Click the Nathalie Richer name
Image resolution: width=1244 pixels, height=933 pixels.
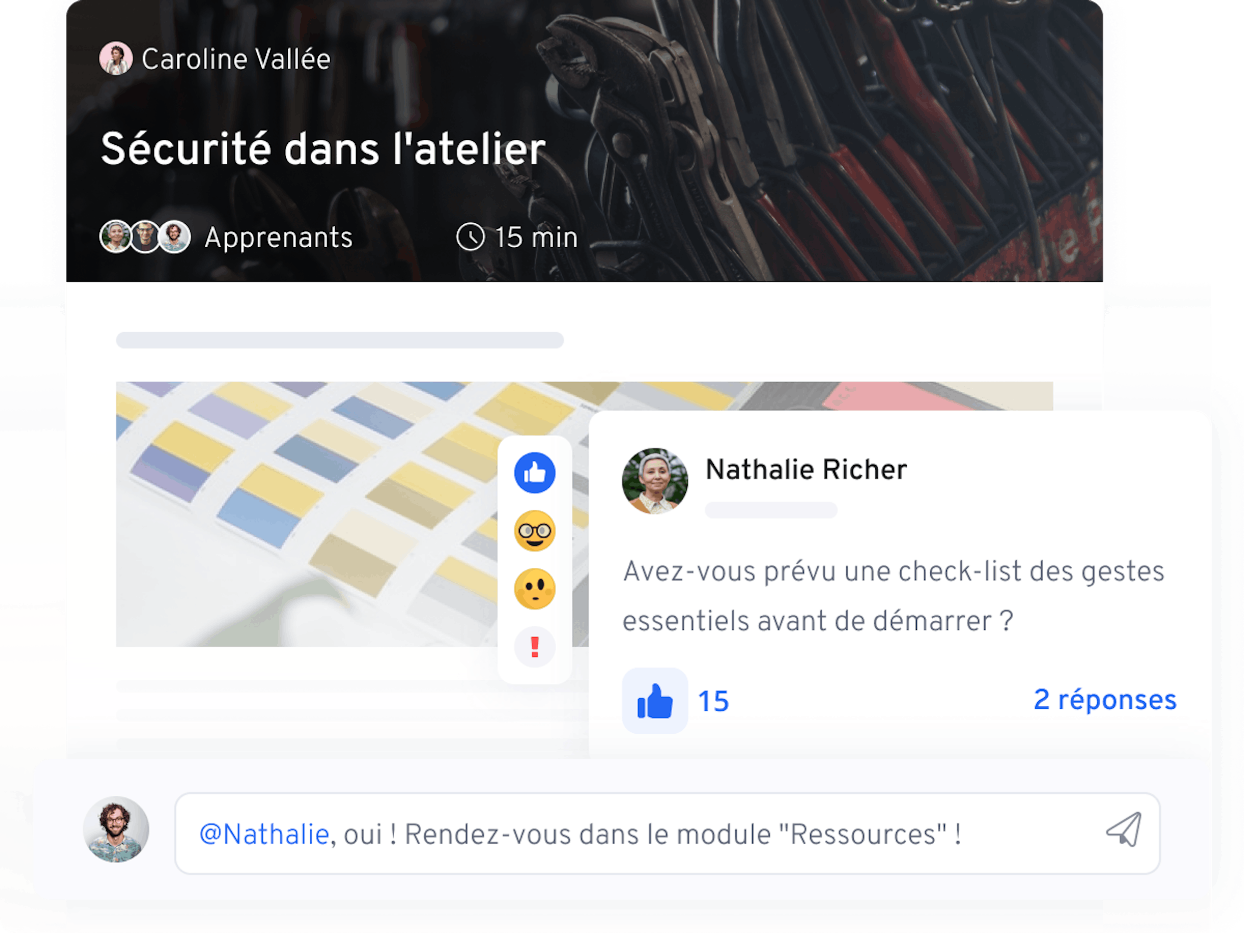tap(806, 469)
